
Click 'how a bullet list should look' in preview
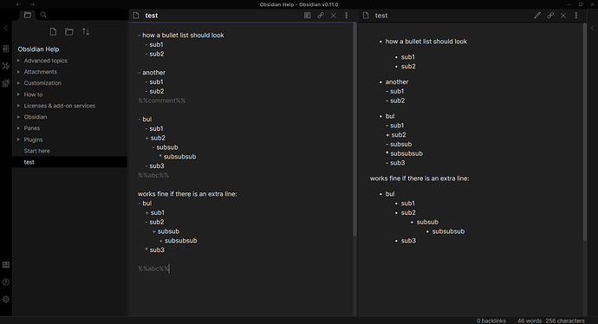pyautogui.click(x=426, y=42)
